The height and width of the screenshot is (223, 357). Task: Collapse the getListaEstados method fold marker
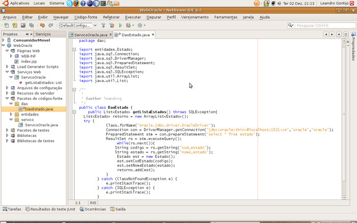74,112
